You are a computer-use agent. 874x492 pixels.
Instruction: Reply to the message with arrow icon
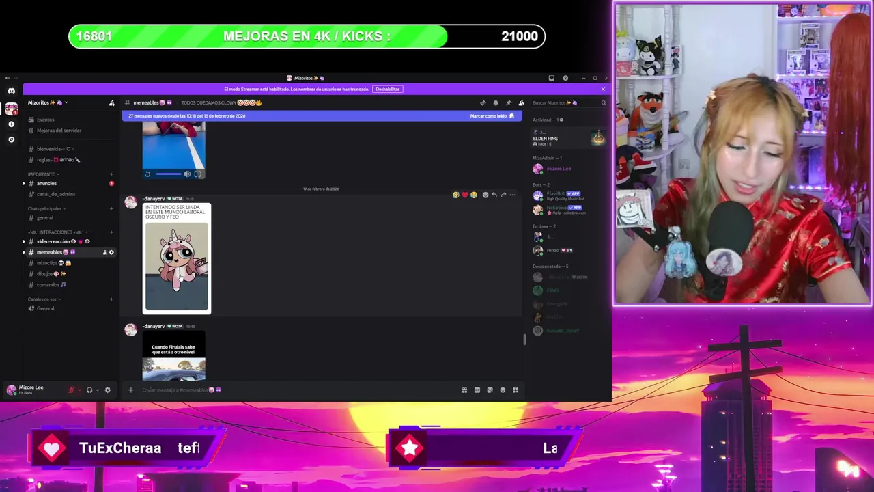494,195
